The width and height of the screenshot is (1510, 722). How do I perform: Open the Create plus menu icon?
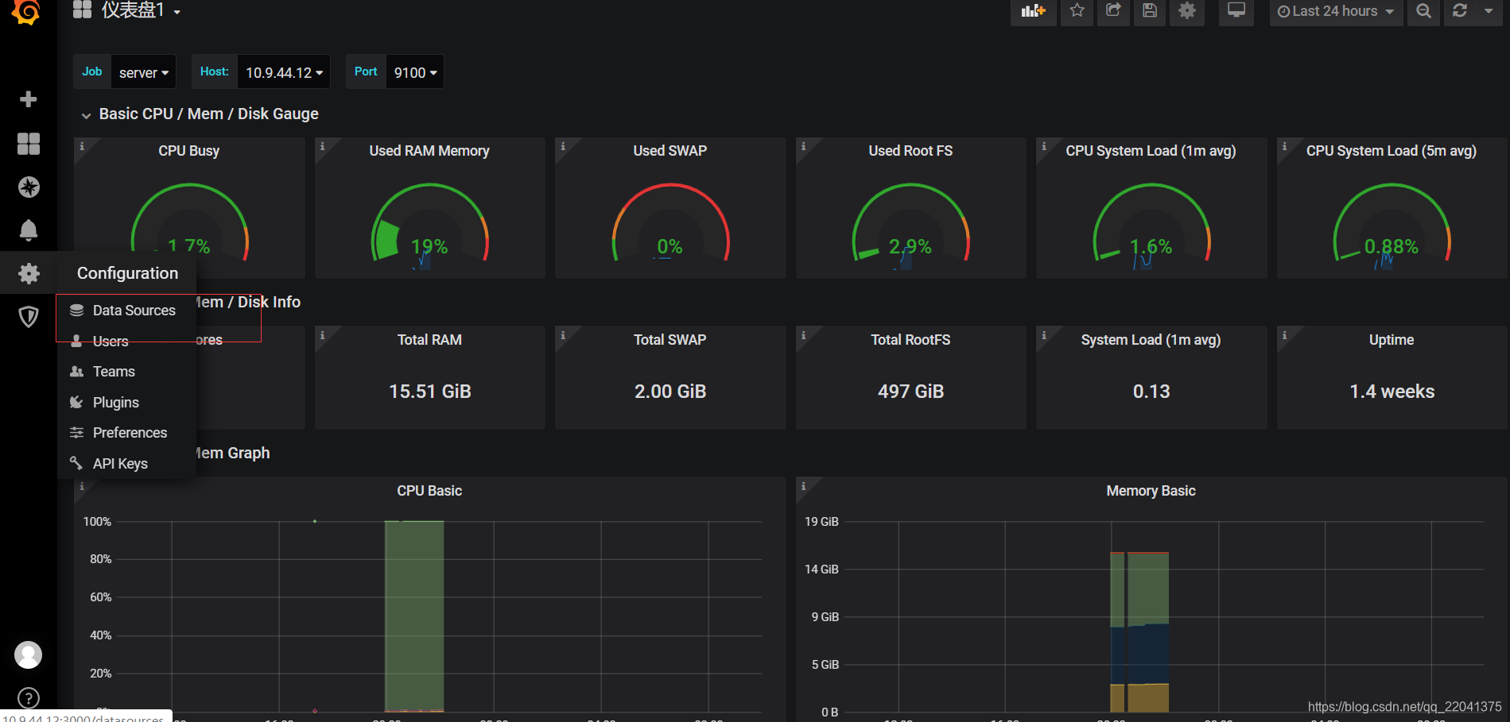29,99
